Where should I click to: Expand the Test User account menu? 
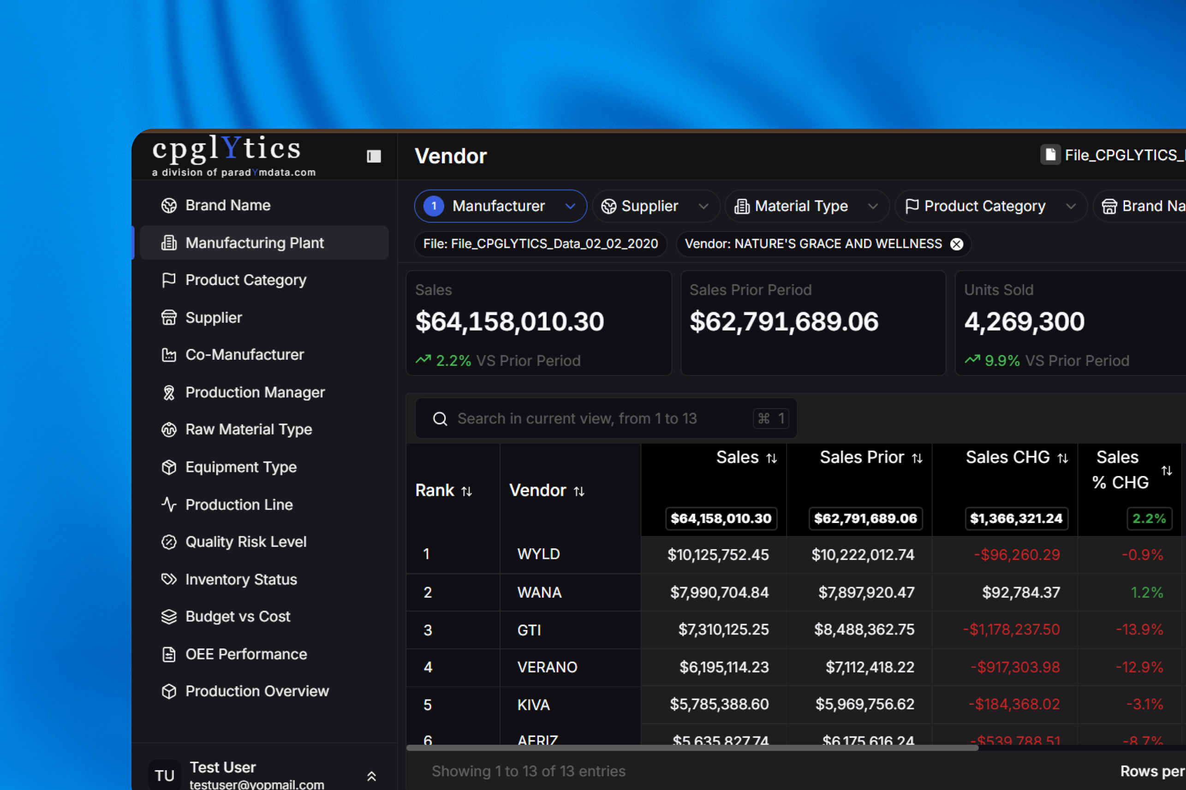371,776
